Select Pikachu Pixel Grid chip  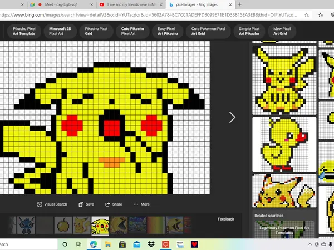click(96, 31)
